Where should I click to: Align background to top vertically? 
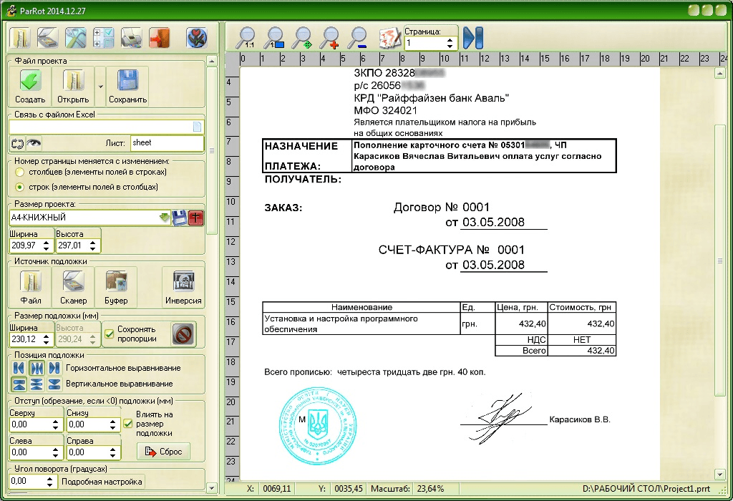tap(19, 384)
